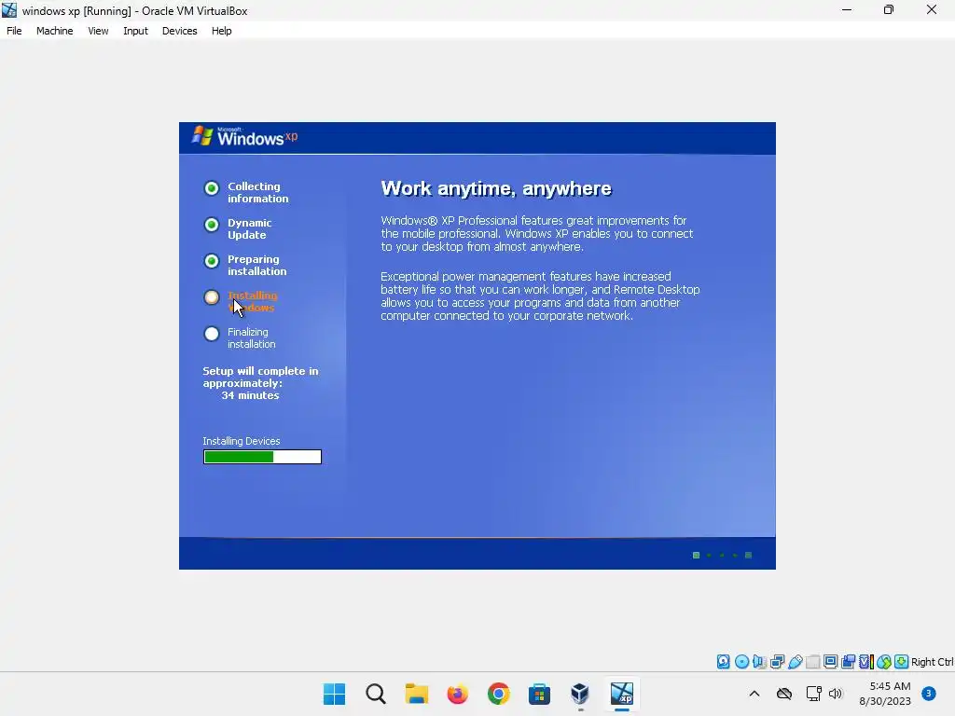The image size is (955, 716).
Task: Open VirtualBox Manager from taskbar
Action: click(580, 694)
